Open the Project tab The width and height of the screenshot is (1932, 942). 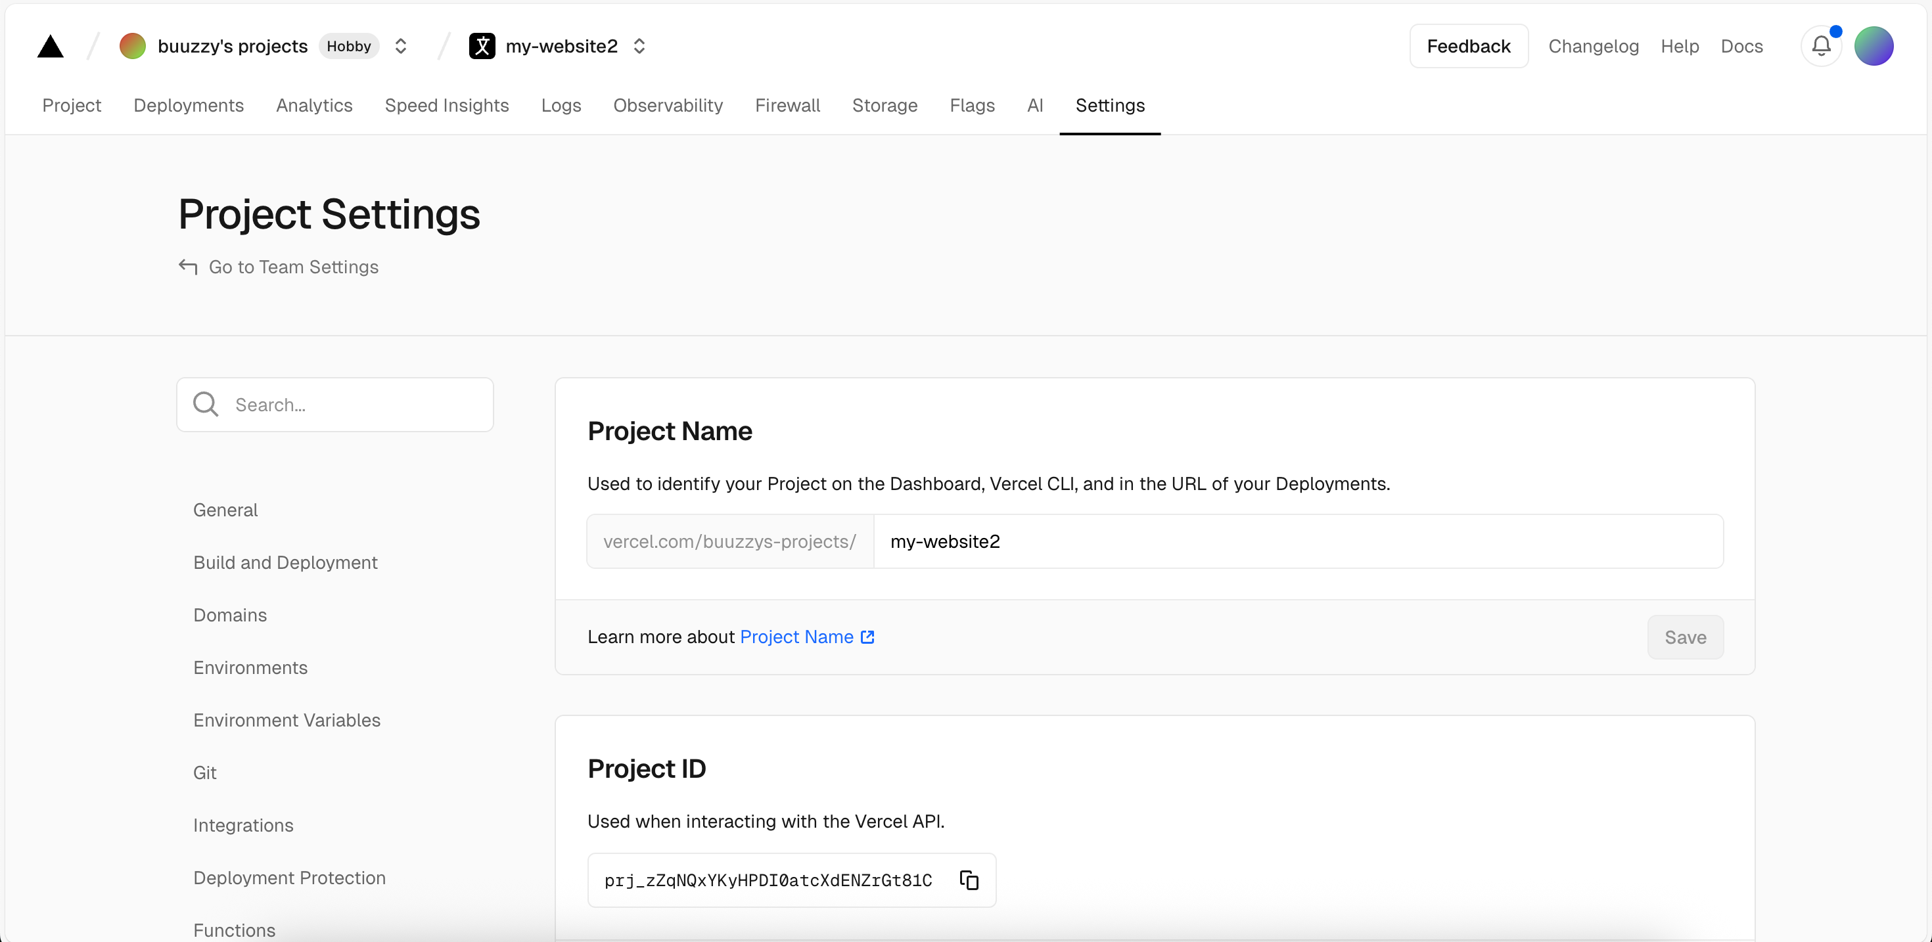pyautogui.click(x=71, y=106)
